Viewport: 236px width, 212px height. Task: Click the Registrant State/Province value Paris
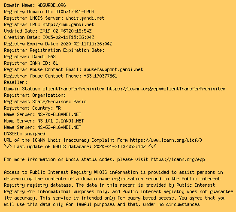pos(80,102)
